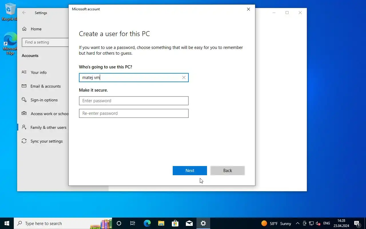Open the Mail app from the taskbar

point(189,223)
